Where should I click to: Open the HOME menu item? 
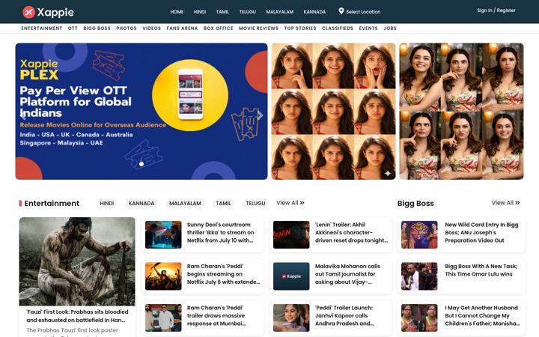177,12
